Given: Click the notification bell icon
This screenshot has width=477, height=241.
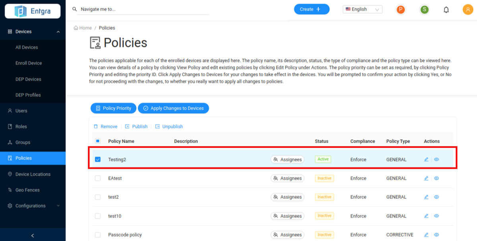Looking at the screenshot, I should 446,10.
